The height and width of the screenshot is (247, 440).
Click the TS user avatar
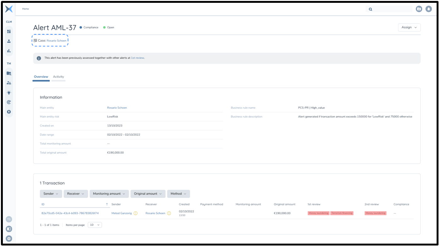(x=9, y=219)
